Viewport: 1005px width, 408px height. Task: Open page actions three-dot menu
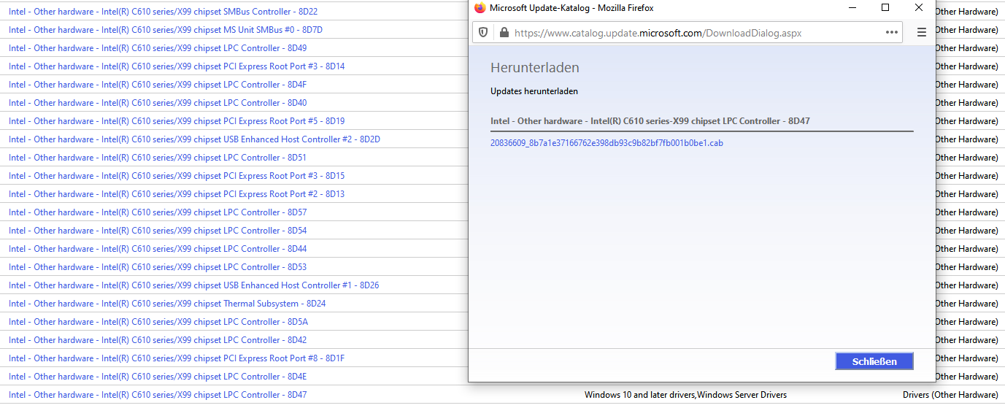(892, 33)
